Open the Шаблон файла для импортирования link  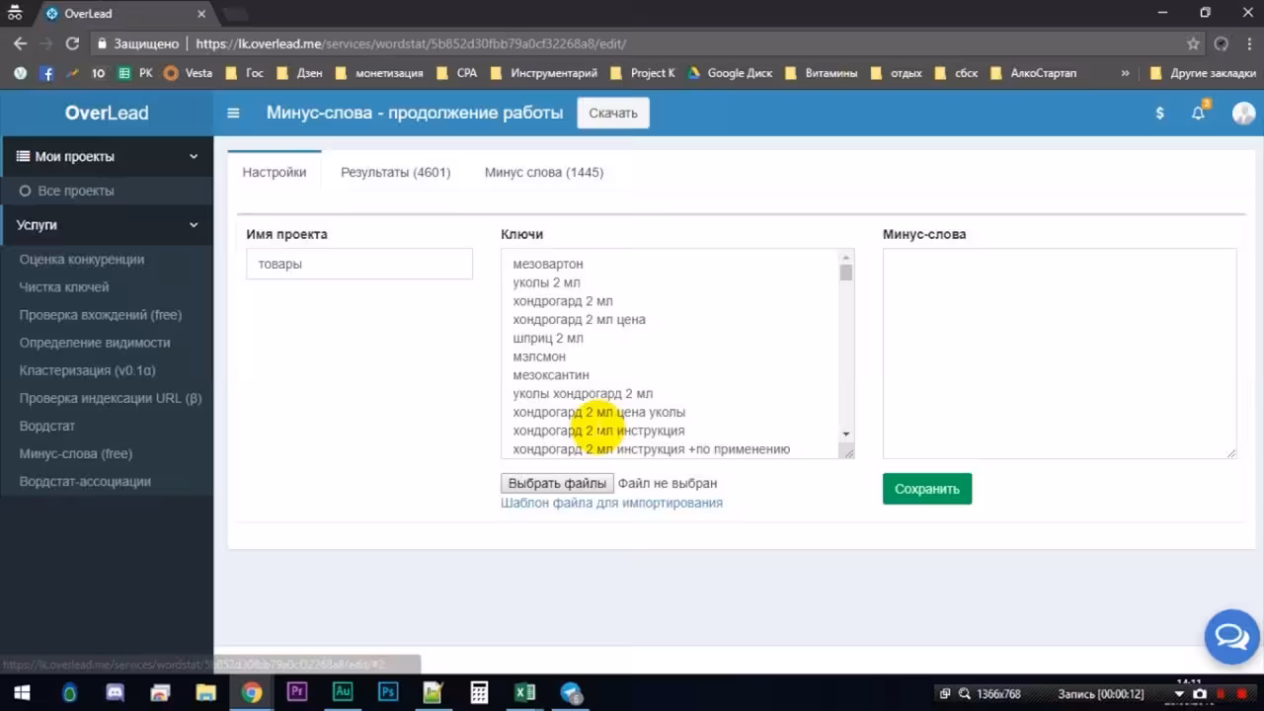(611, 503)
